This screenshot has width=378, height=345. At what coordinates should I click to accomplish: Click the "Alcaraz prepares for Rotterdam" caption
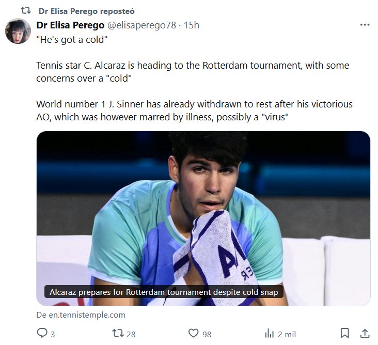coord(163,292)
